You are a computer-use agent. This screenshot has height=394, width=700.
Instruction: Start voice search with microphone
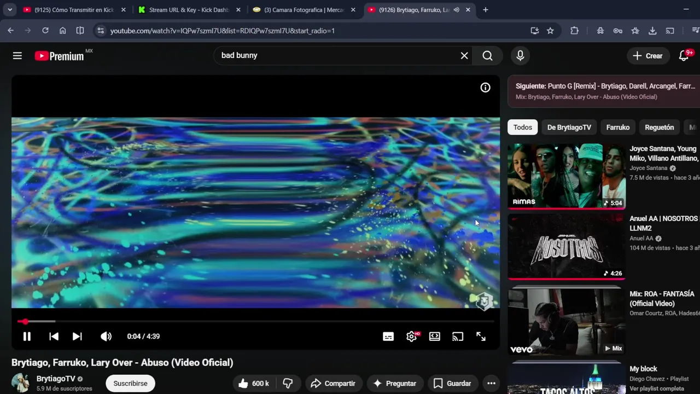(x=520, y=55)
